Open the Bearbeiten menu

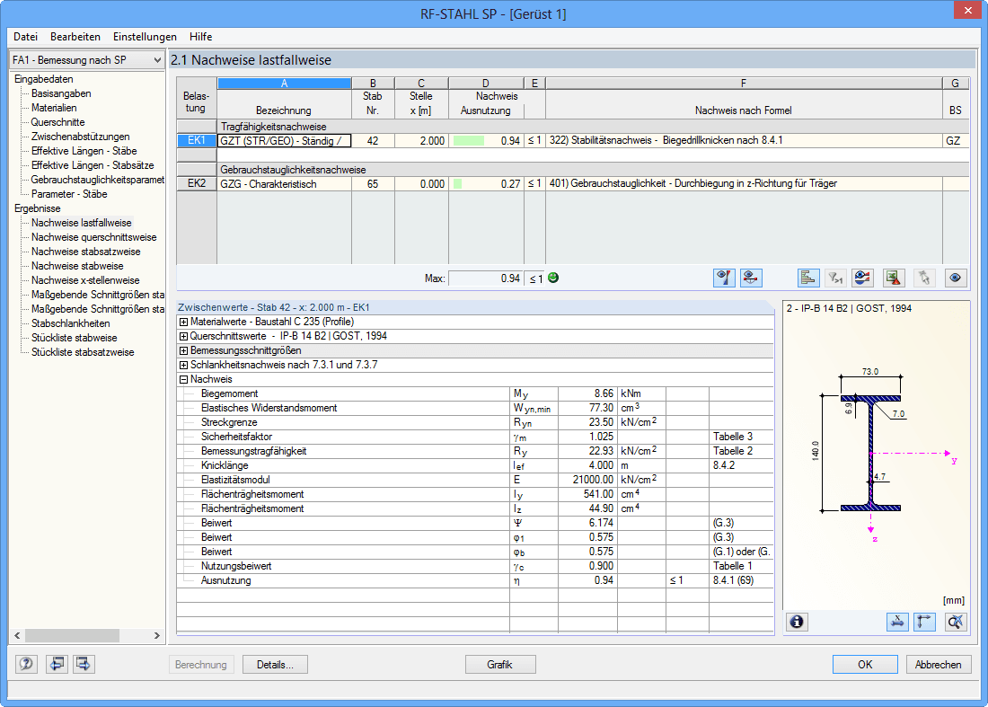pos(75,37)
